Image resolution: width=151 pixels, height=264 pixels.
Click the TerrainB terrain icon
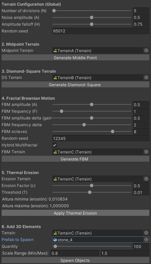55,78
